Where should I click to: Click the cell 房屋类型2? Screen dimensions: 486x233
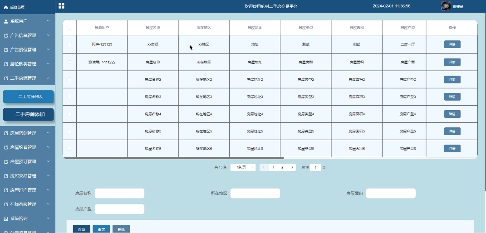[306, 79]
